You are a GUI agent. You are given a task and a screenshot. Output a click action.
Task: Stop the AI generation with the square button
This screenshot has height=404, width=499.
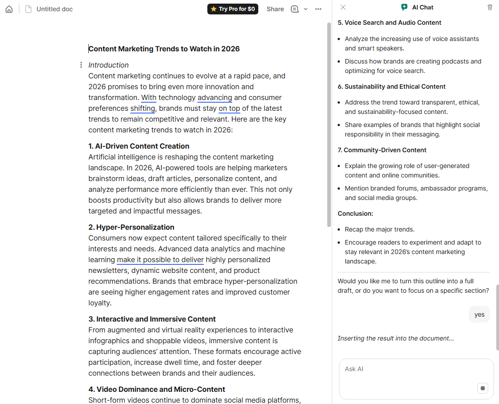(483, 388)
